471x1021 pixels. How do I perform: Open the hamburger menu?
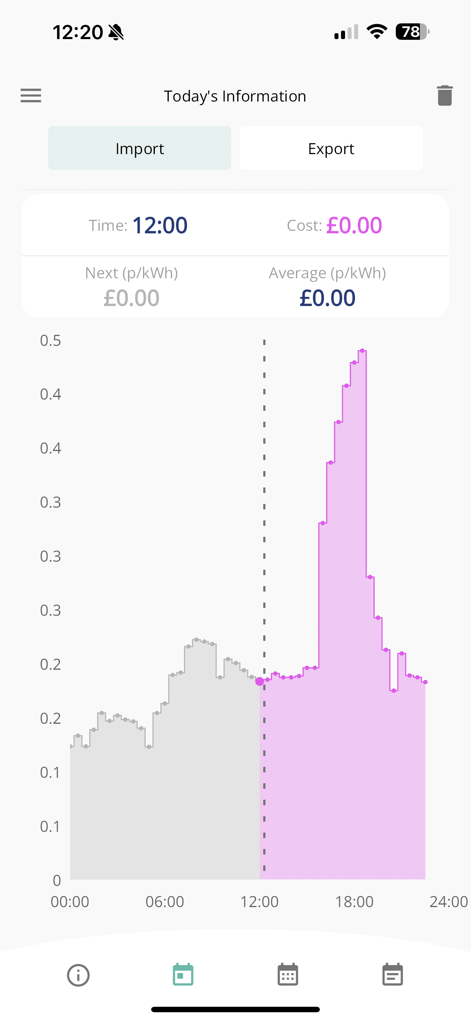point(31,96)
